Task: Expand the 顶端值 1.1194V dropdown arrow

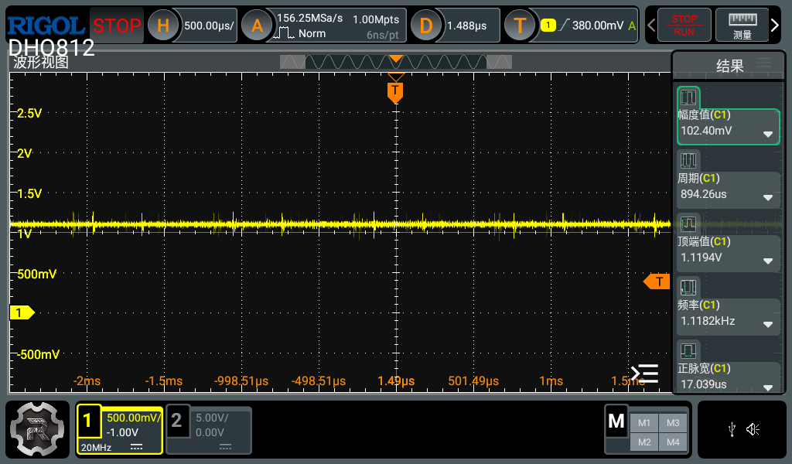Action: pyautogui.click(x=768, y=261)
